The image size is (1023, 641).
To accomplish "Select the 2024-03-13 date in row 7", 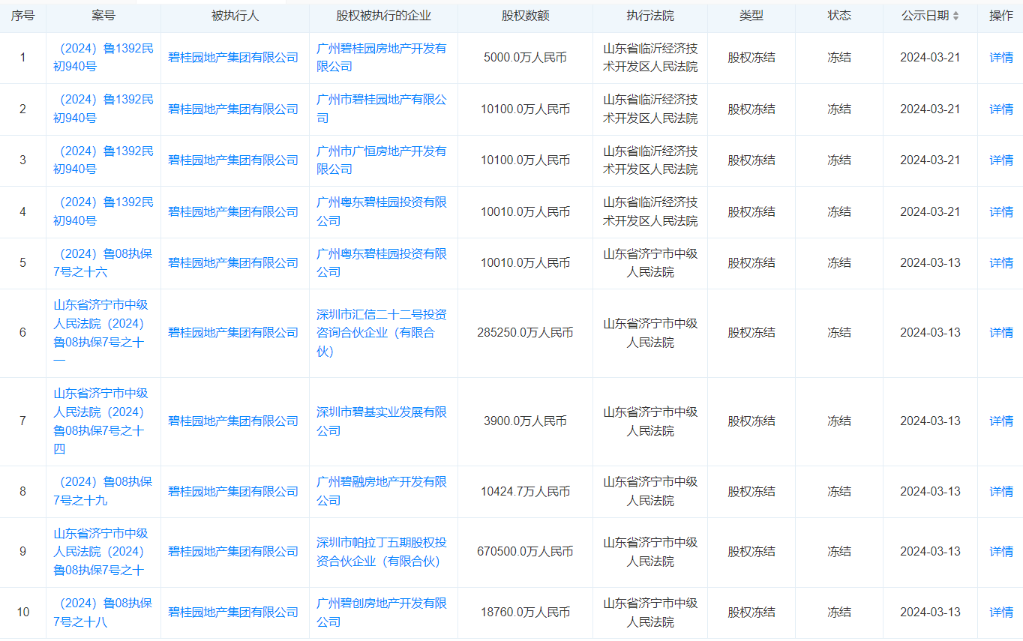I will (x=930, y=421).
